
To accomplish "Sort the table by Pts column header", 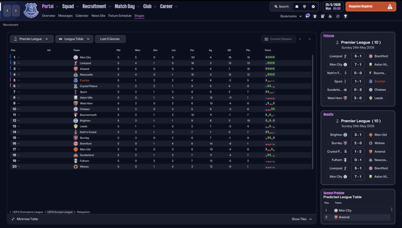I will [x=248, y=50].
